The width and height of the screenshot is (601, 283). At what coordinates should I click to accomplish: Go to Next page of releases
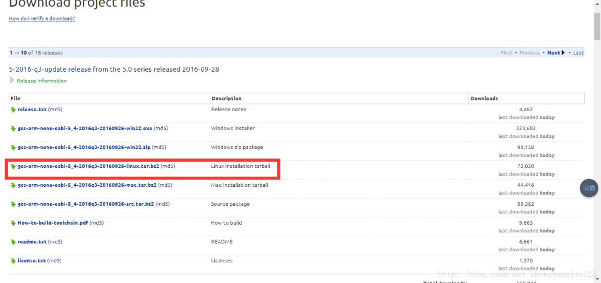coord(554,53)
